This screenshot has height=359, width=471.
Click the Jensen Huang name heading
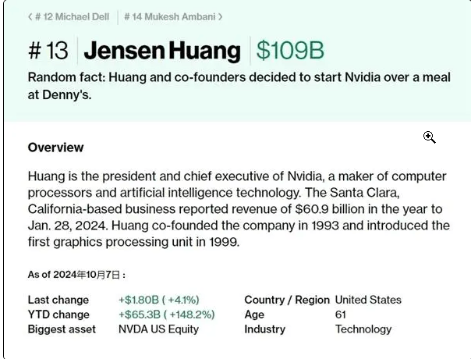162,51
